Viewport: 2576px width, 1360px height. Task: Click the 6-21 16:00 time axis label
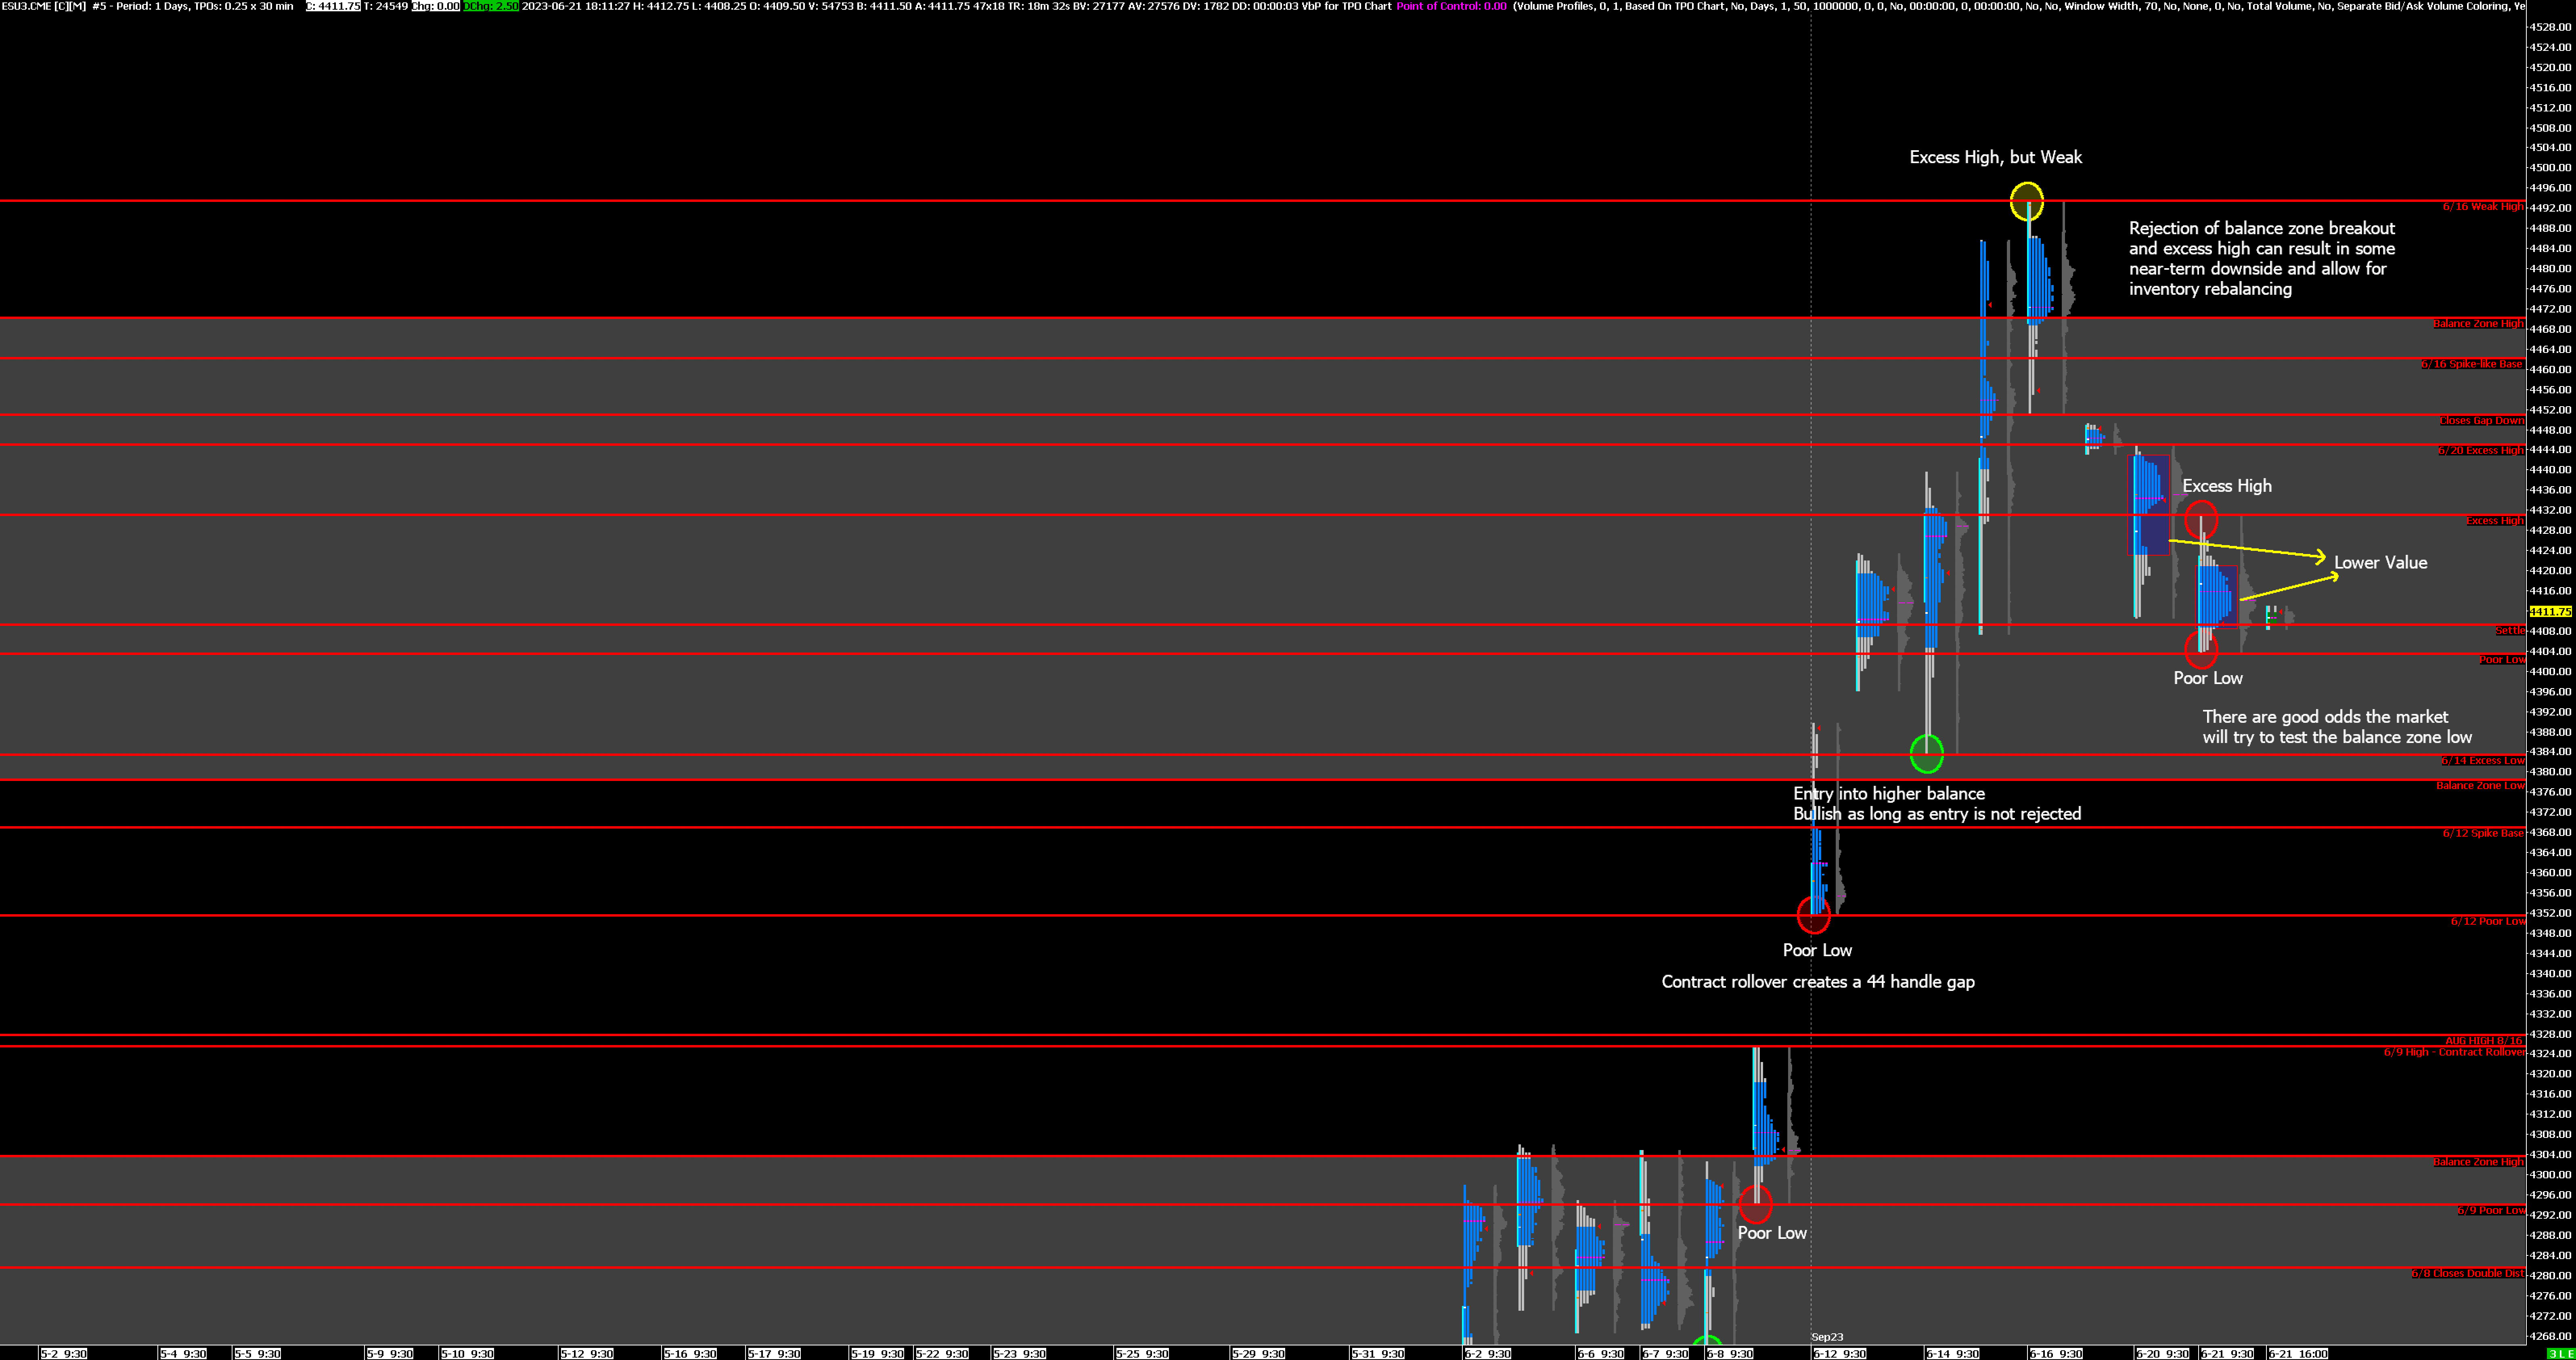pyautogui.click(x=2297, y=1353)
